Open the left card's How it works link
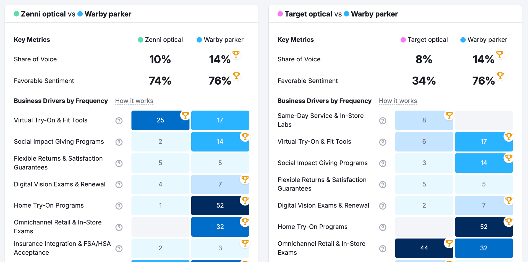 point(134,101)
